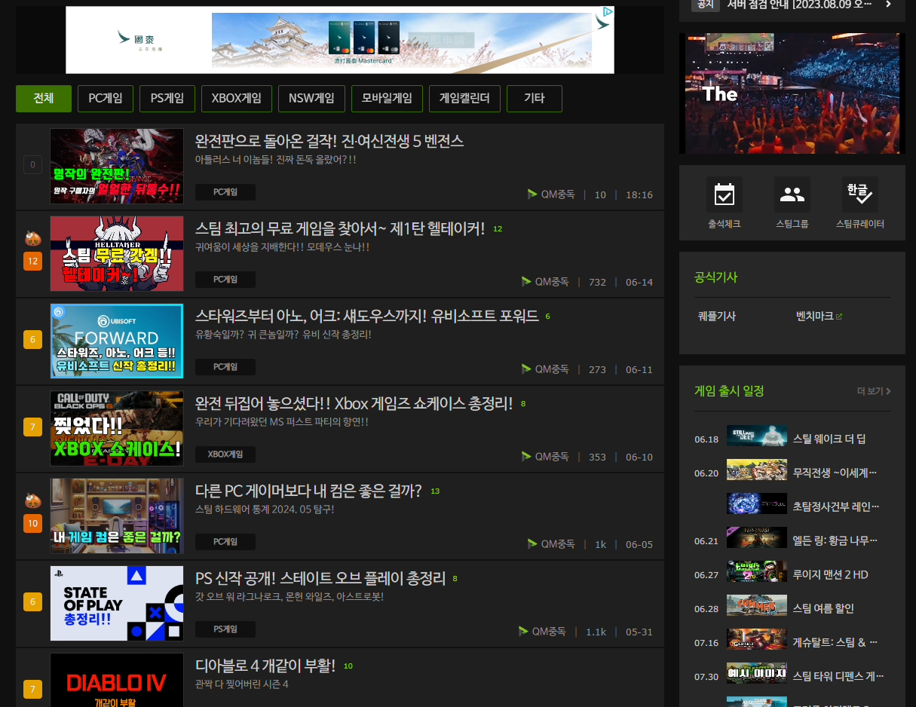Open the gaming room PC post thumbnail
This screenshot has height=707, width=916.
tap(117, 516)
